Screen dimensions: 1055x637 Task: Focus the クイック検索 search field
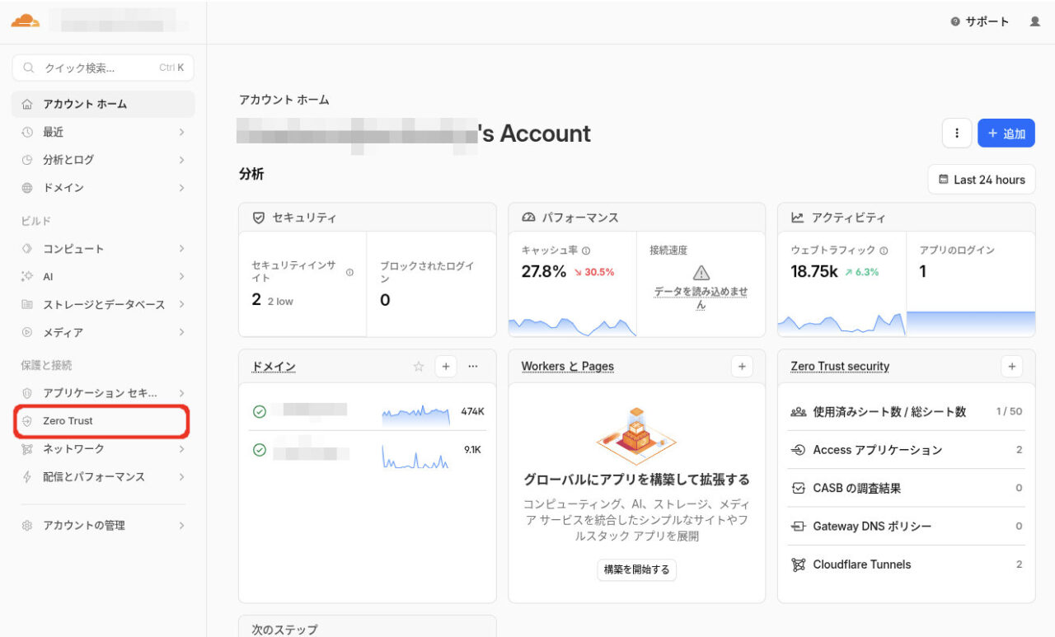(103, 68)
